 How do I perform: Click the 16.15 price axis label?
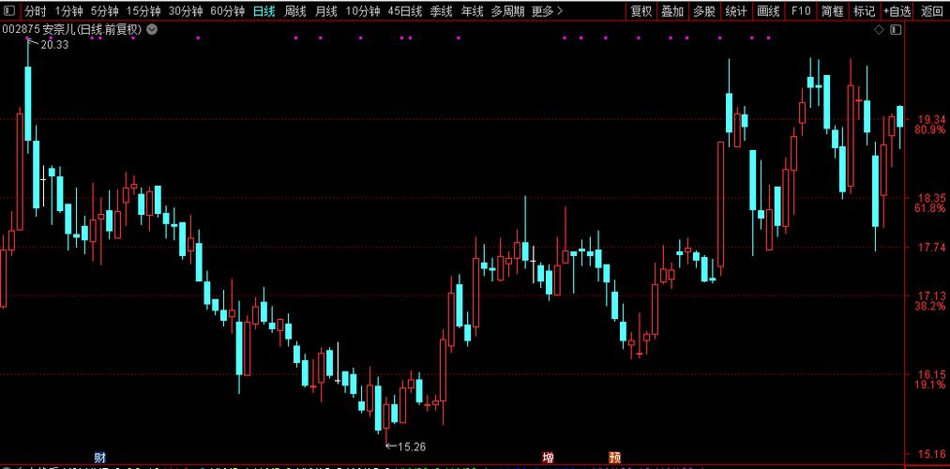(x=930, y=374)
